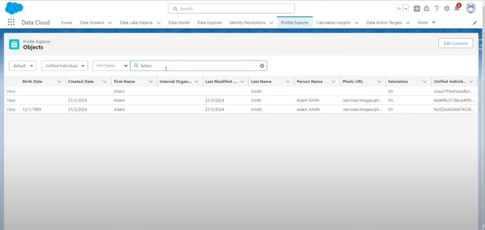Screen dimensions: 485x230
Task: Open the Internal Organ... column menu chevron
Action: [196, 82]
